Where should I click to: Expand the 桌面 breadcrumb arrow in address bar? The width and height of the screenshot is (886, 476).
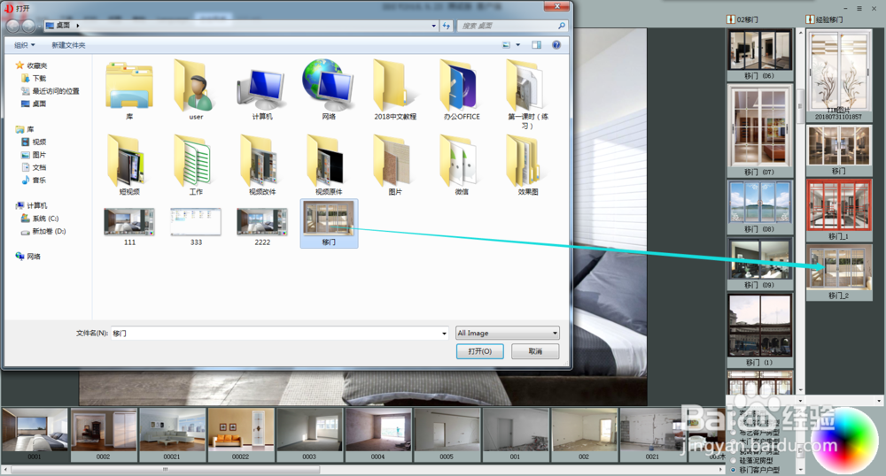click(x=77, y=26)
